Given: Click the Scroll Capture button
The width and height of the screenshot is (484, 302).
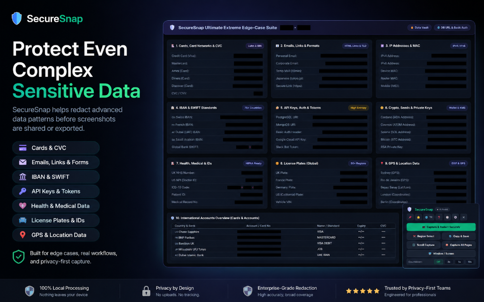Looking at the screenshot, I should click(423, 245).
